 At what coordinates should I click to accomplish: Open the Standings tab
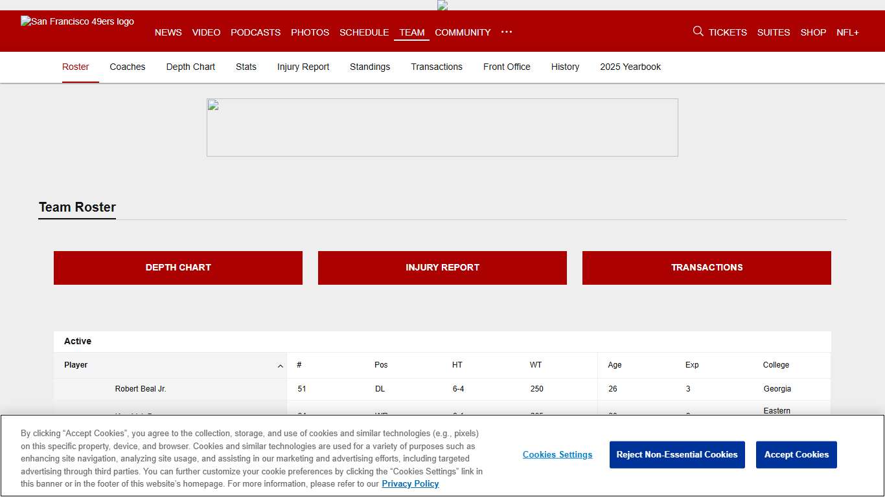[x=370, y=67]
